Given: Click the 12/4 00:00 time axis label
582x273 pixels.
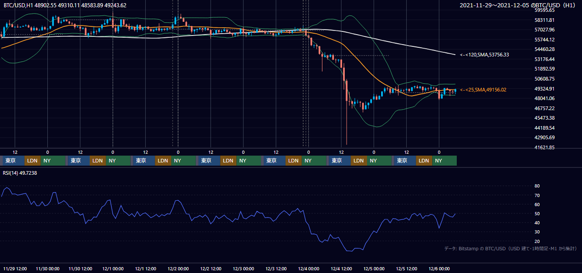Looking at the screenshot, I should (x=308, y=268).
